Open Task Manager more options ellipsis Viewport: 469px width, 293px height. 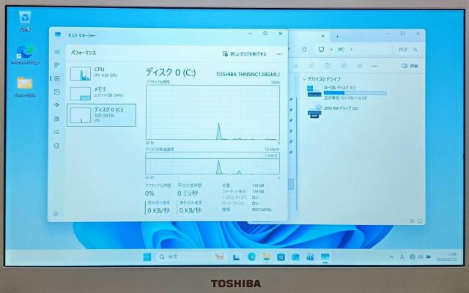click(279, 54)
